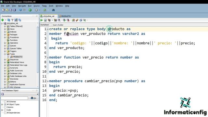Viewport: 208px width, 117px height.
Task: Expand the Tables (Filtered) node
Action: [5, 26]
